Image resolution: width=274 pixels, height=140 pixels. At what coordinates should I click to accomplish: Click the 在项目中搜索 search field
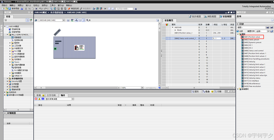pyautogui.click(x=124, y=9)
